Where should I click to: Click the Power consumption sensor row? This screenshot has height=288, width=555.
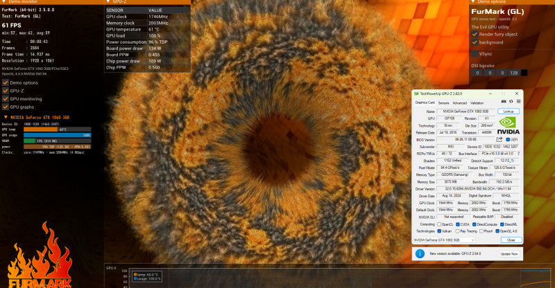click(147, 42)
